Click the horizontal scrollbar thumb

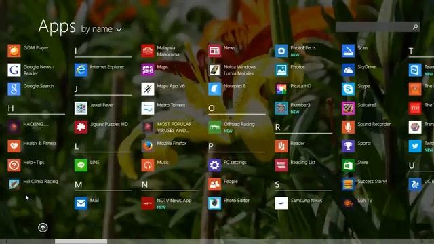click(x=81, y=241)
